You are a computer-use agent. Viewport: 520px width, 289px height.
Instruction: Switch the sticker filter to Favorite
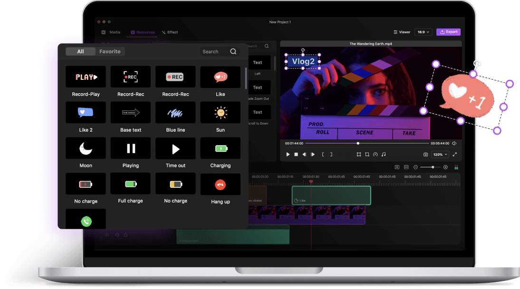(110, 51)
